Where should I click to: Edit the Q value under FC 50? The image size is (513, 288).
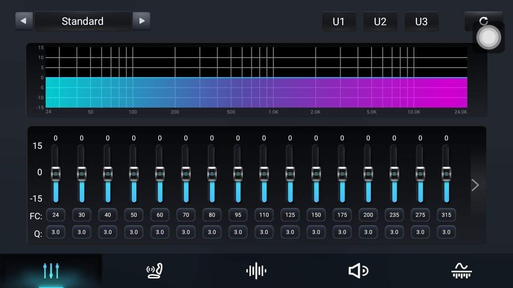coord(134,232)
